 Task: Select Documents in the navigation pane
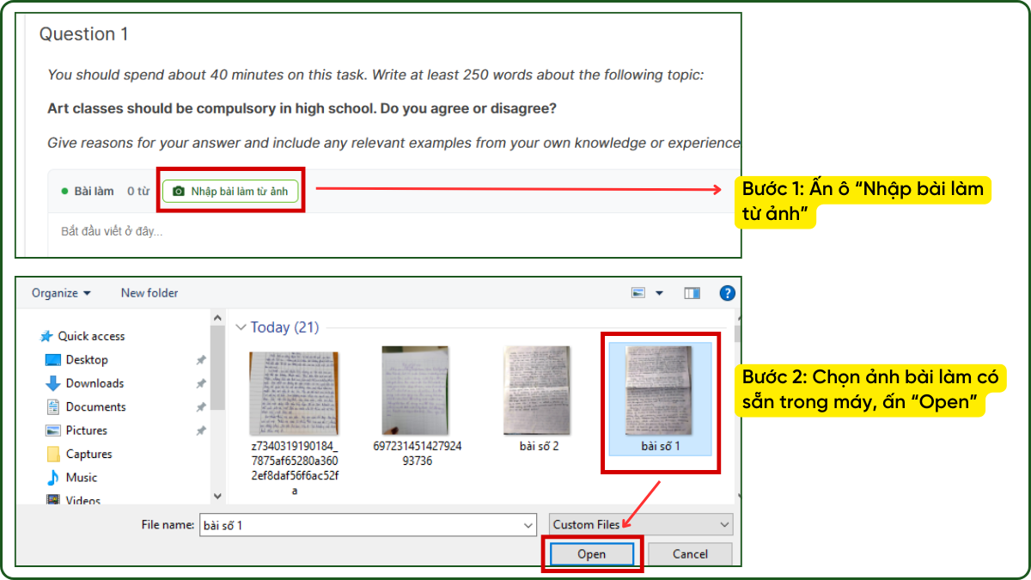pos(95,407)
